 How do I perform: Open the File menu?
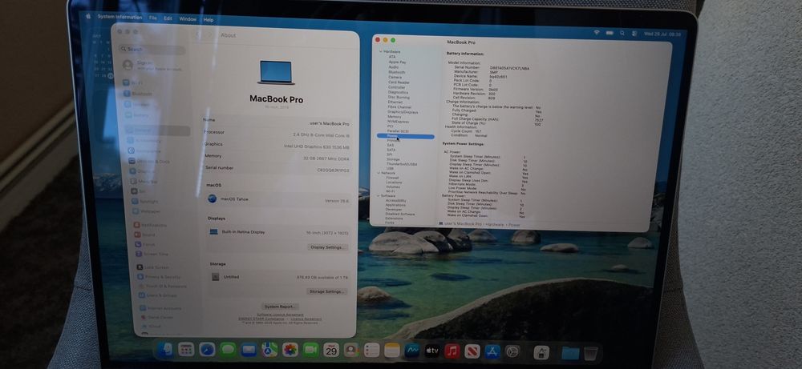coord(153,18)
